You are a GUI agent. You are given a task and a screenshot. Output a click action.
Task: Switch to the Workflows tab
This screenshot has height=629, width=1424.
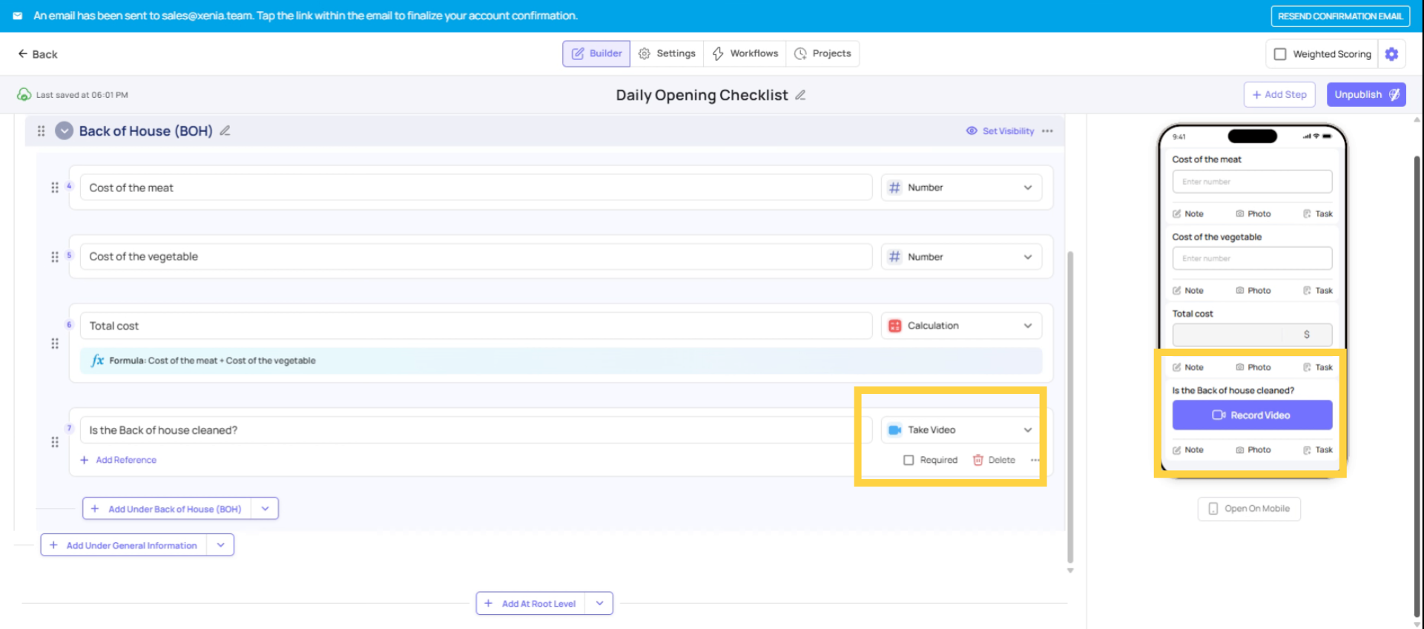click(745, 53)
